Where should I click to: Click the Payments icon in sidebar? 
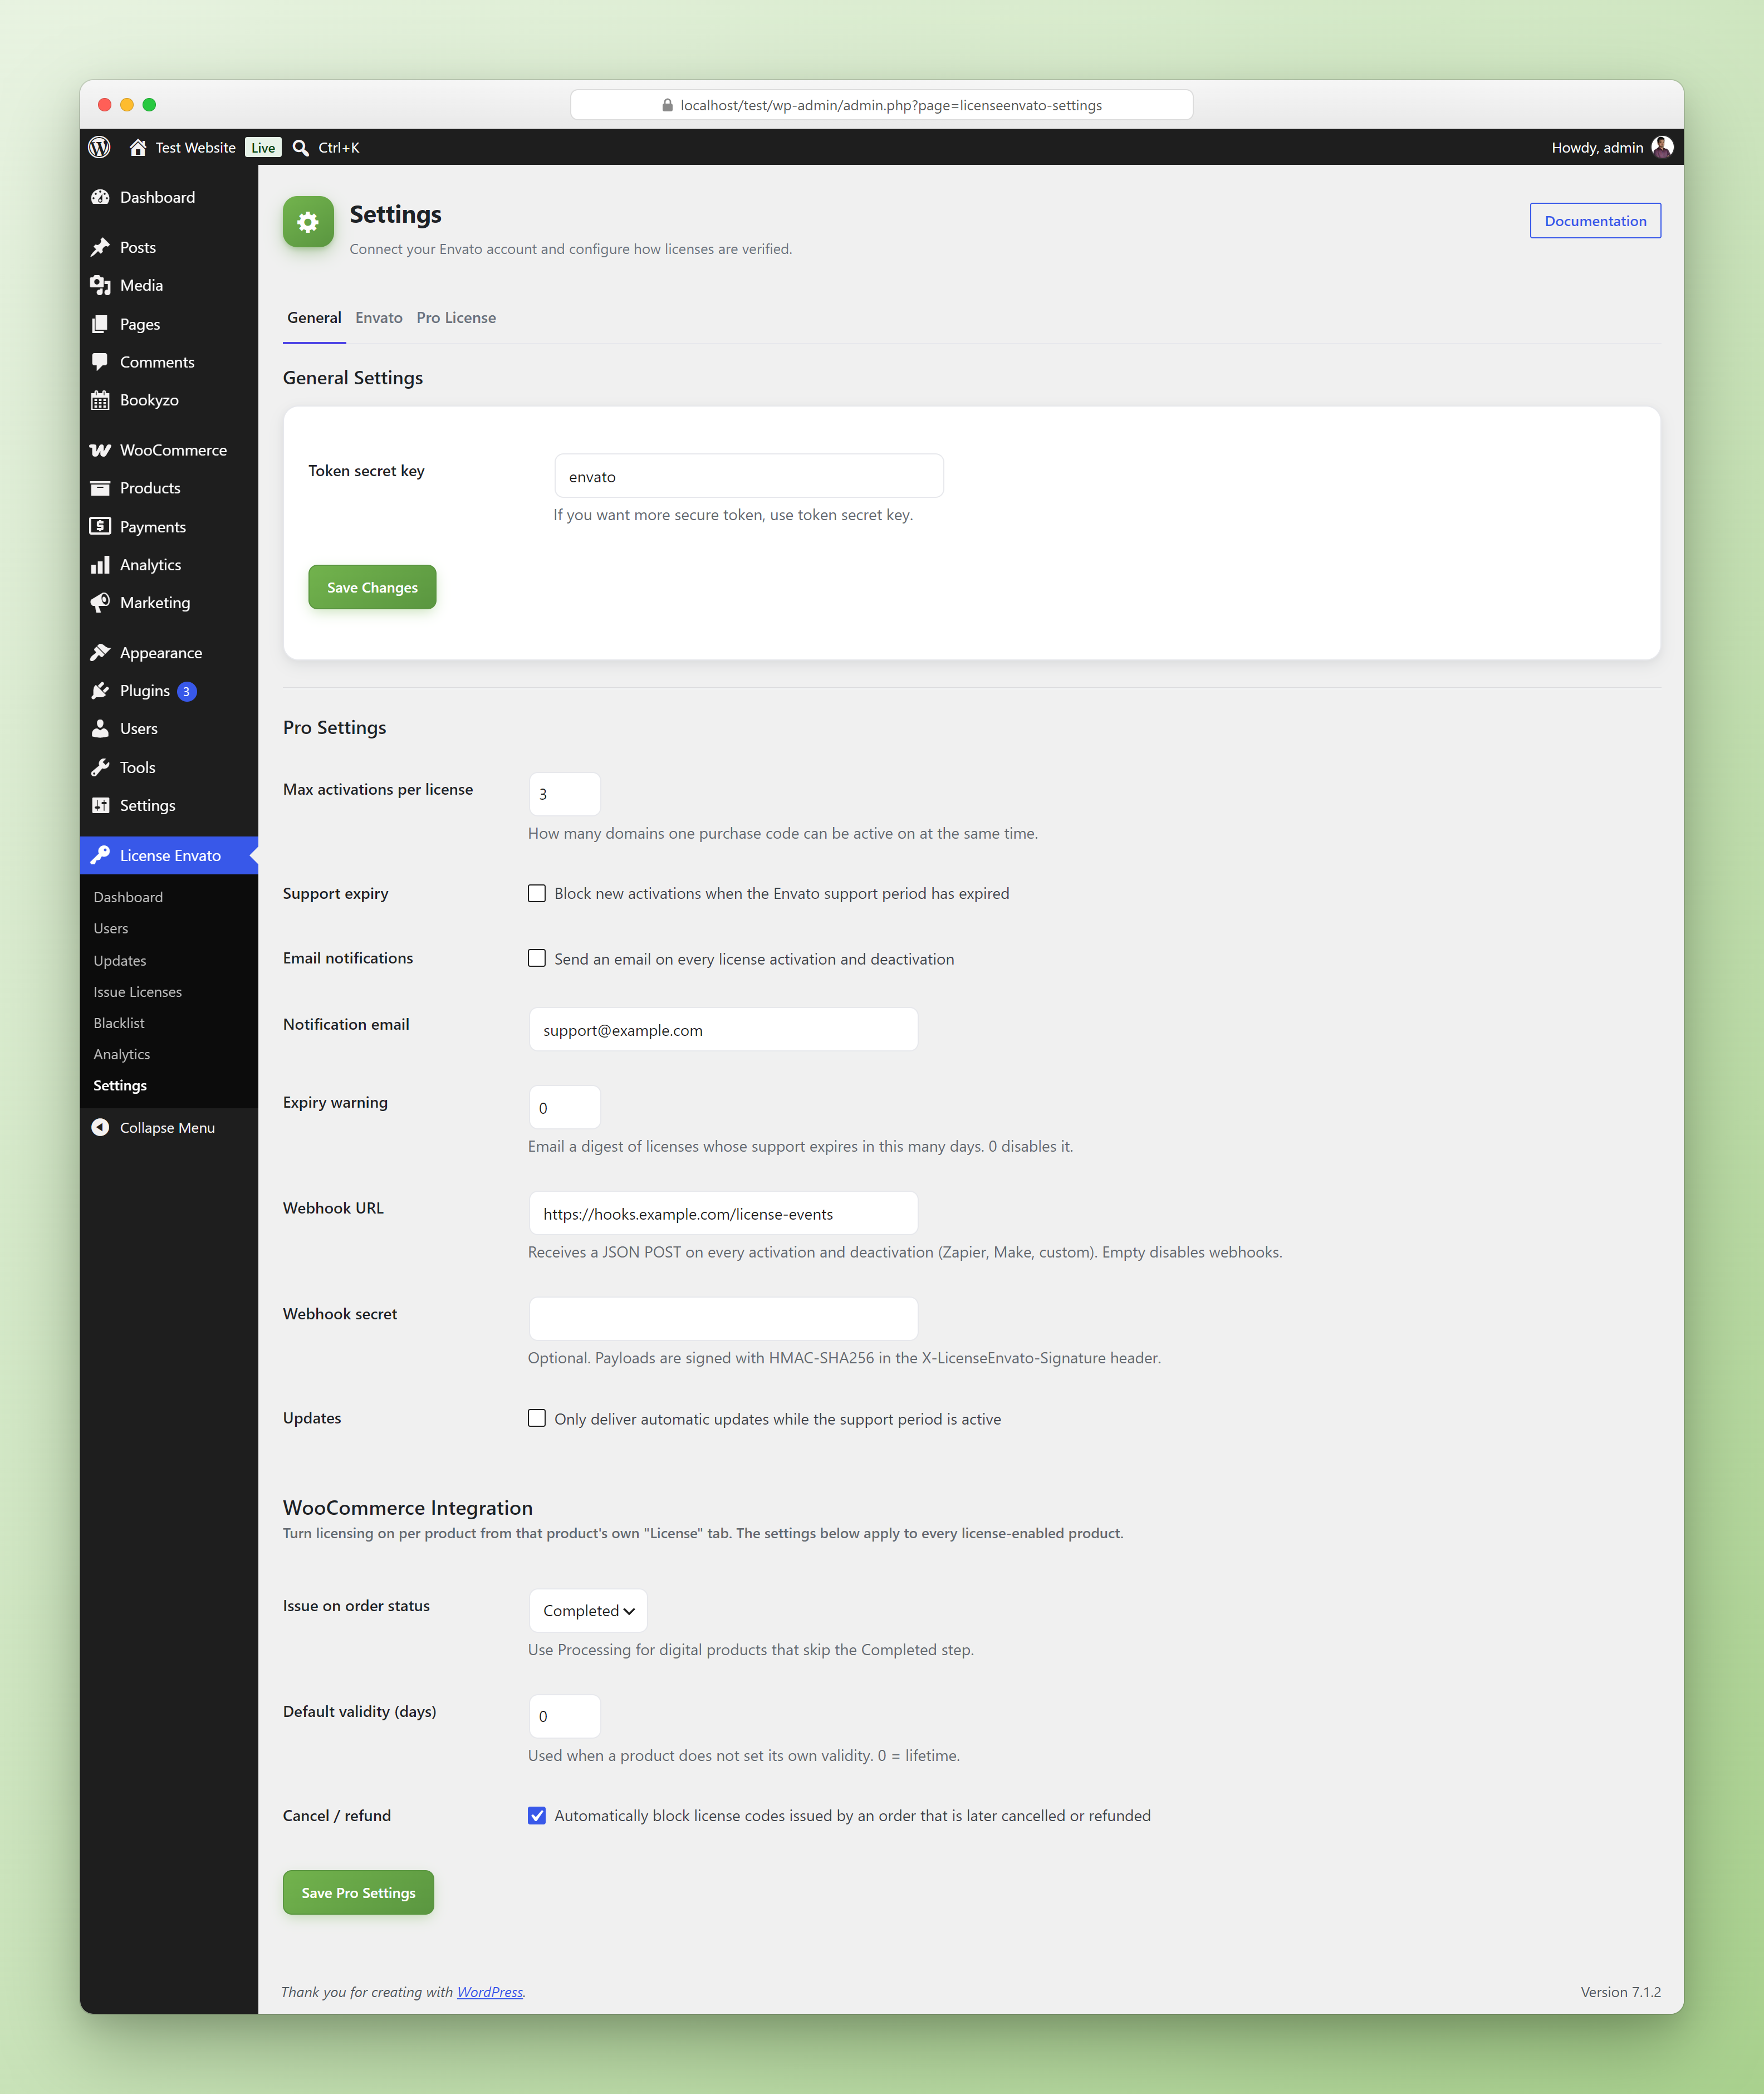100,526
